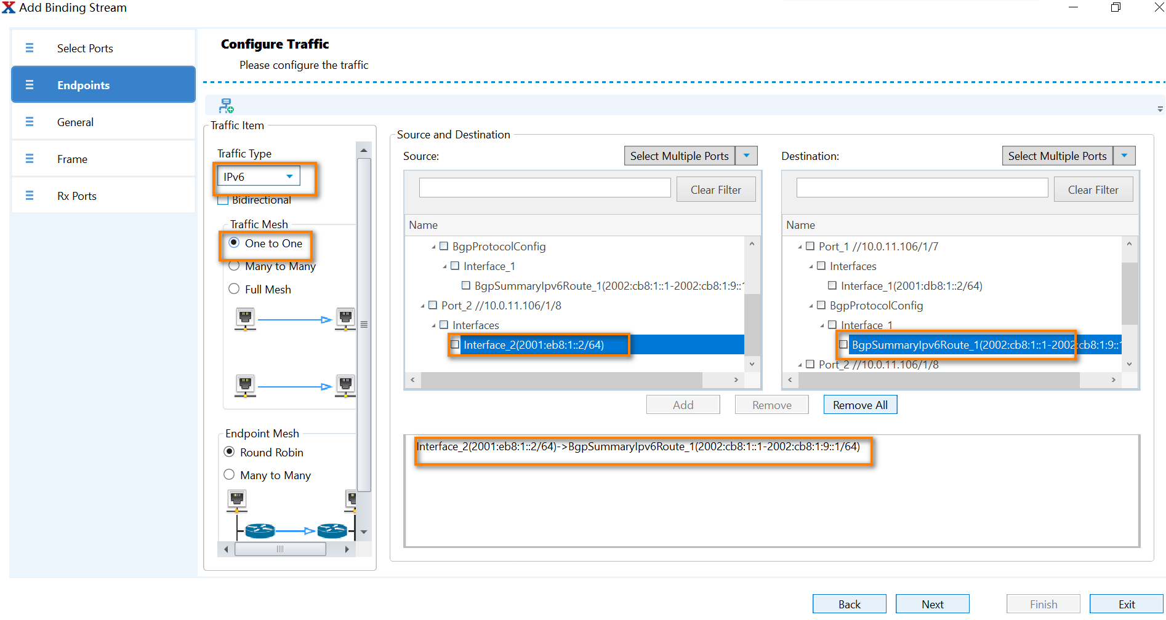Open the Traffic Type IPv6 dropdown
The height and width of the screenshot is (620, 1166).
(259, 177)
